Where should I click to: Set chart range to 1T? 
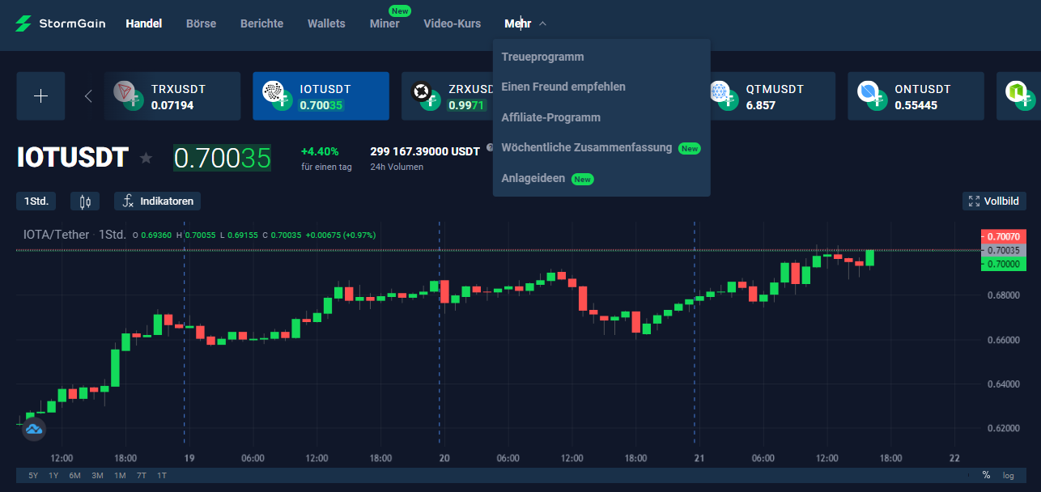coord(162,475)
